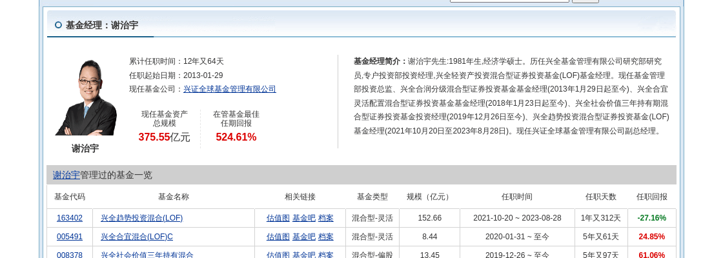The width and height of the screenshot is (723, 258).
Task: Open 估值图 for 兴全趋势投资混合(LOF)
Action: coord(278,218)
